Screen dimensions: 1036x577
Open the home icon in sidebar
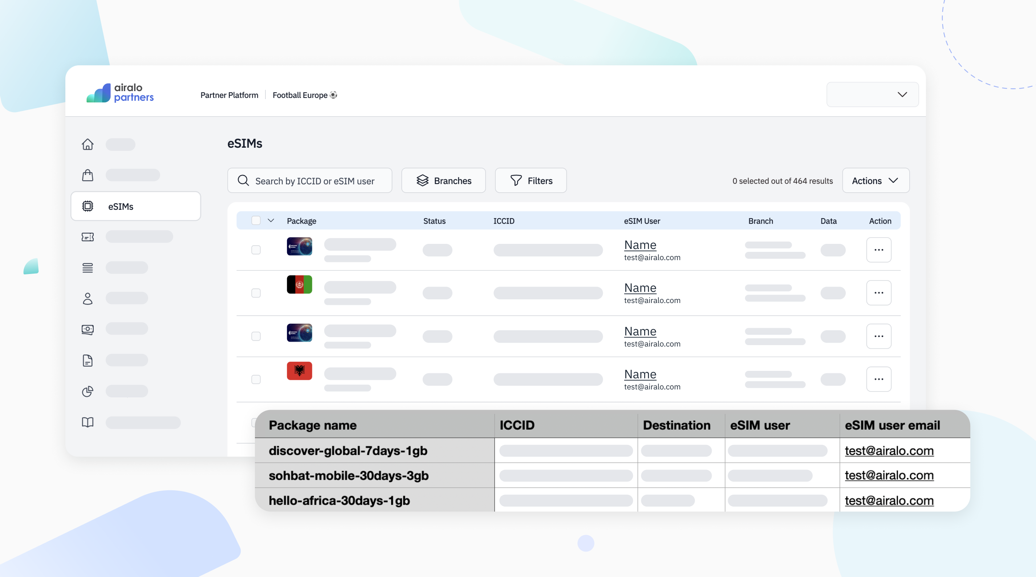[88, 144]
